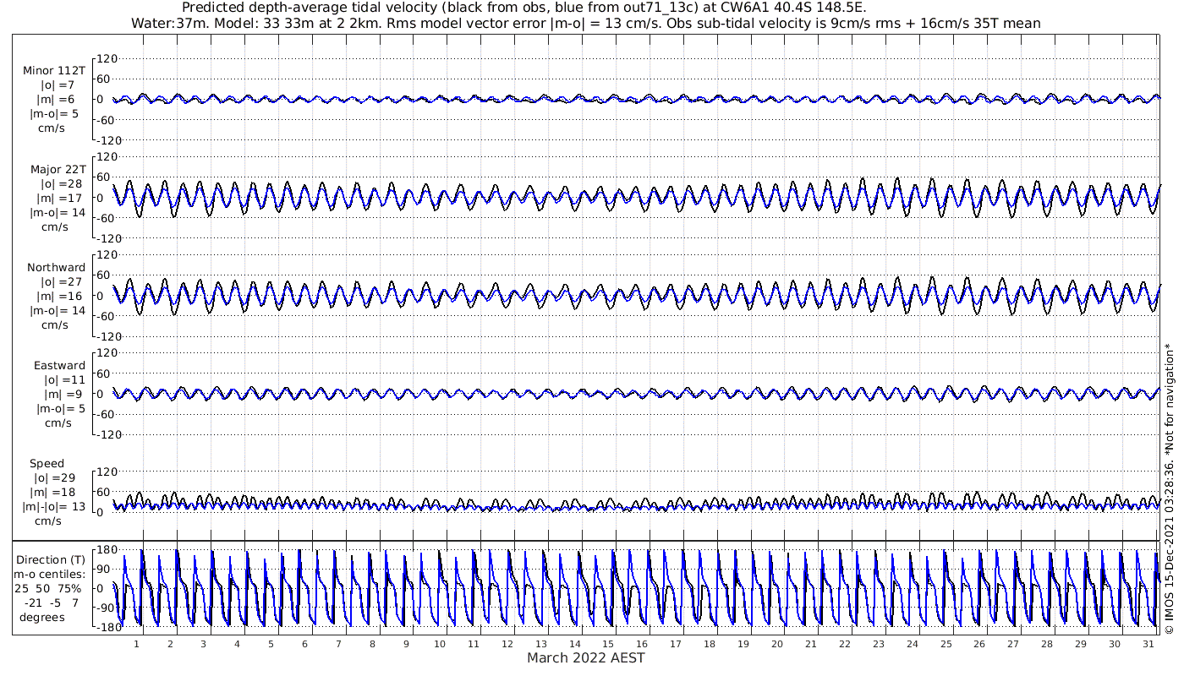
Task: Click day '15' on the date axis
Action: [x=608, y=644]
